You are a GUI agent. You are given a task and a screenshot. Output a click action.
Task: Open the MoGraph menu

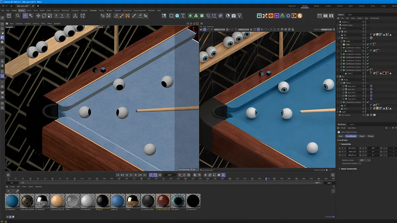coord(65,10)
